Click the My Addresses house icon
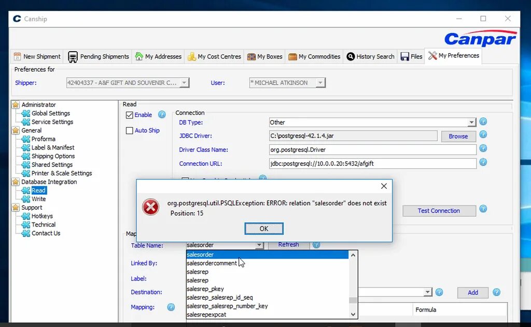 pyautogui.click(x=139, y=56)
